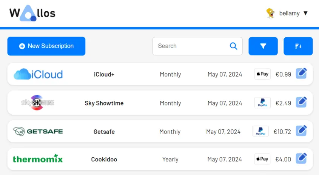
Task: Click the magnifying glass search icon
Action: pos(234,46)
